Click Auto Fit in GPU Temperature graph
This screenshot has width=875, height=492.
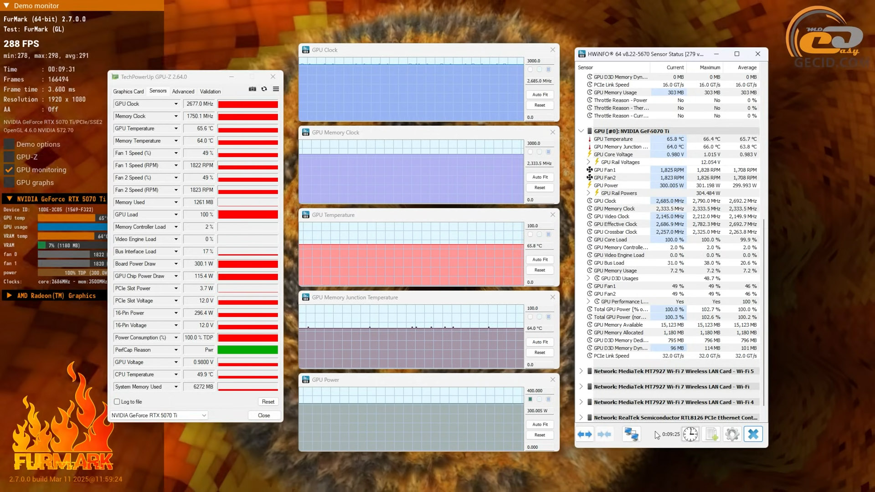point(540,260)
